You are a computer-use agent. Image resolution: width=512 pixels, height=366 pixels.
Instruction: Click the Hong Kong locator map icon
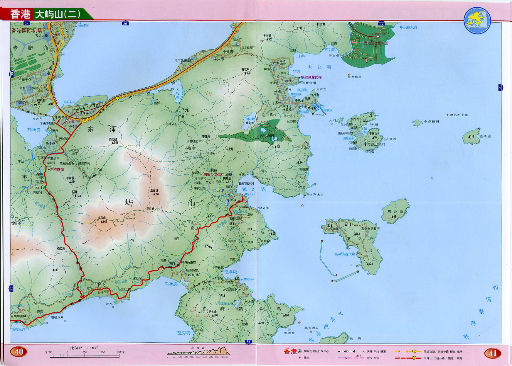pyautogui.click(x=477, y=21)
